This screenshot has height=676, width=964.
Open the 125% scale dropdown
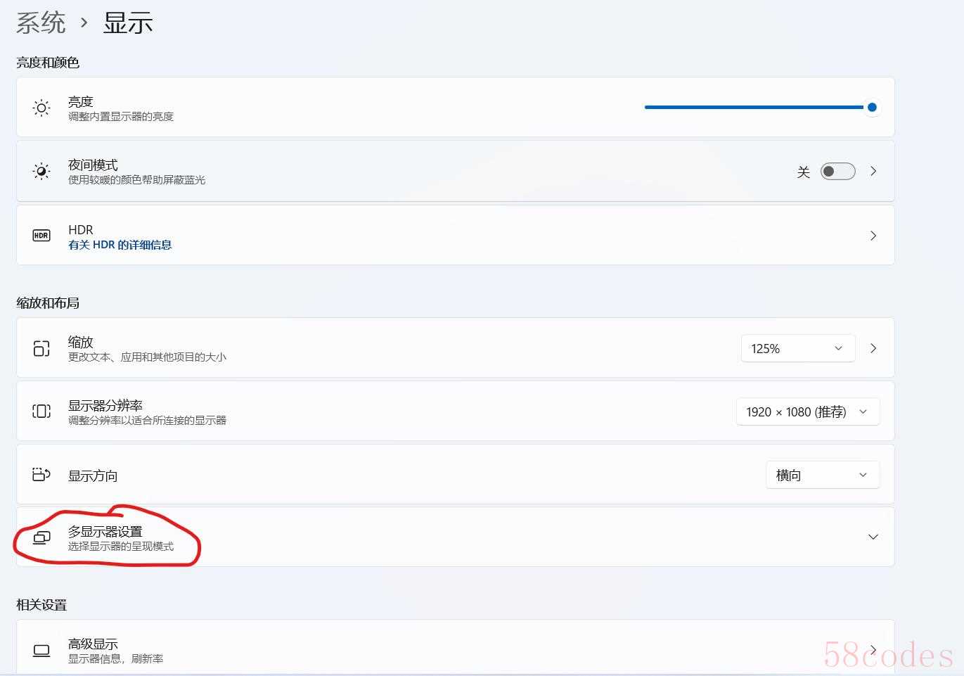797,348
